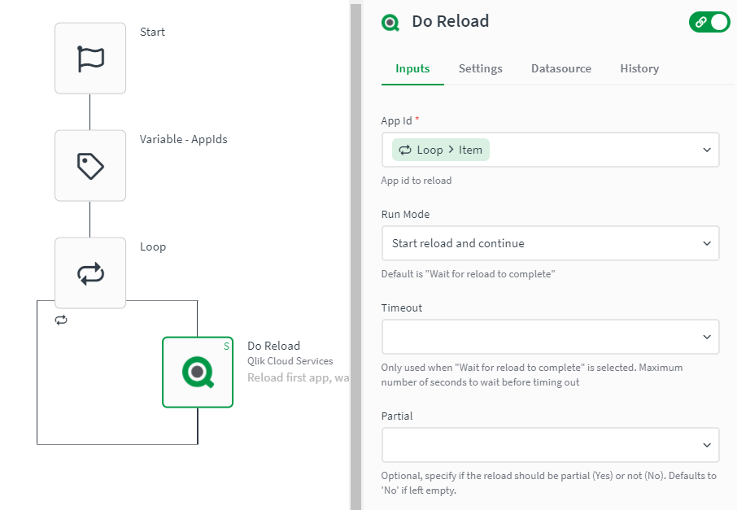
Task: Toggle the Do Reload block enable switch
Action: pyautogui.click(x=709, y=22)
